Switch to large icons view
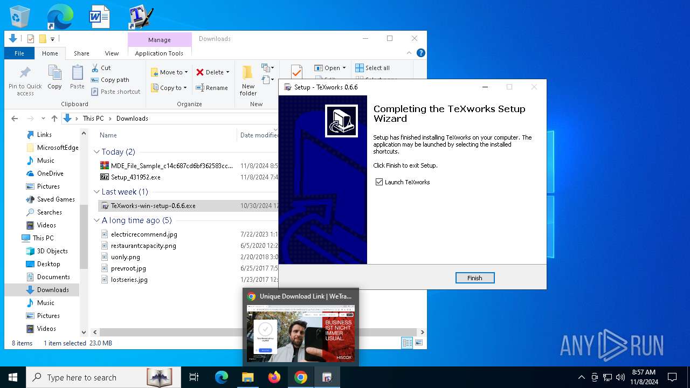The height and width of the screenshot is (388, 690). (419, 343)
